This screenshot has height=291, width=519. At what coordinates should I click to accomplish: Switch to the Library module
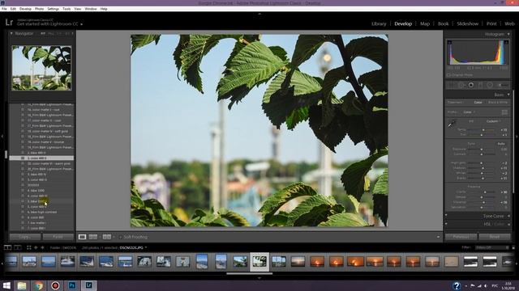coord(379,23)
